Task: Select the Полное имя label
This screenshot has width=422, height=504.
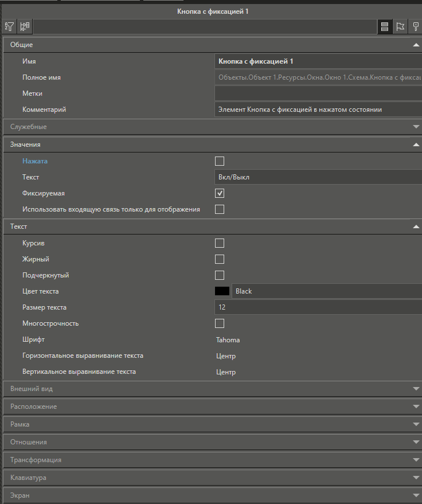Action: tap(41, 77)
